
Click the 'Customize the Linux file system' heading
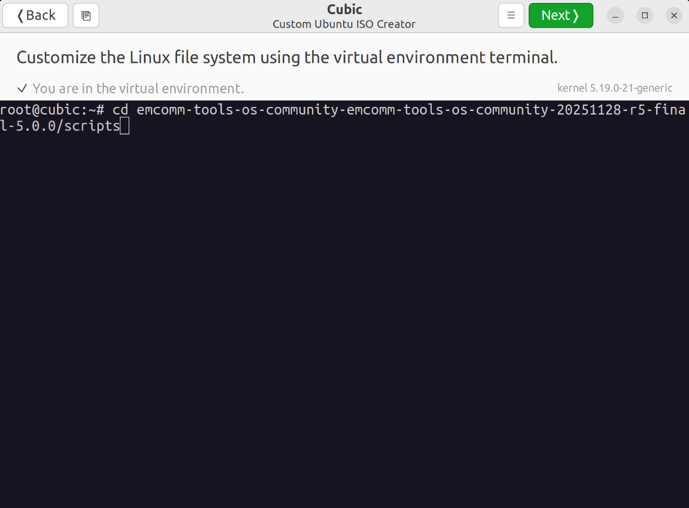click(x=287, y=58)
